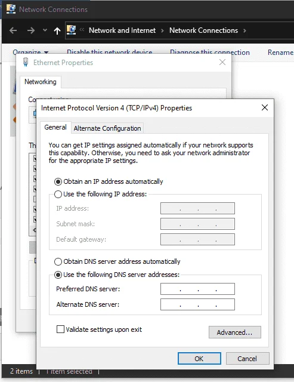294x382 pixels.
Task: Expand chevron after Network Connections breadcrumb
Action: pos(245,30)
